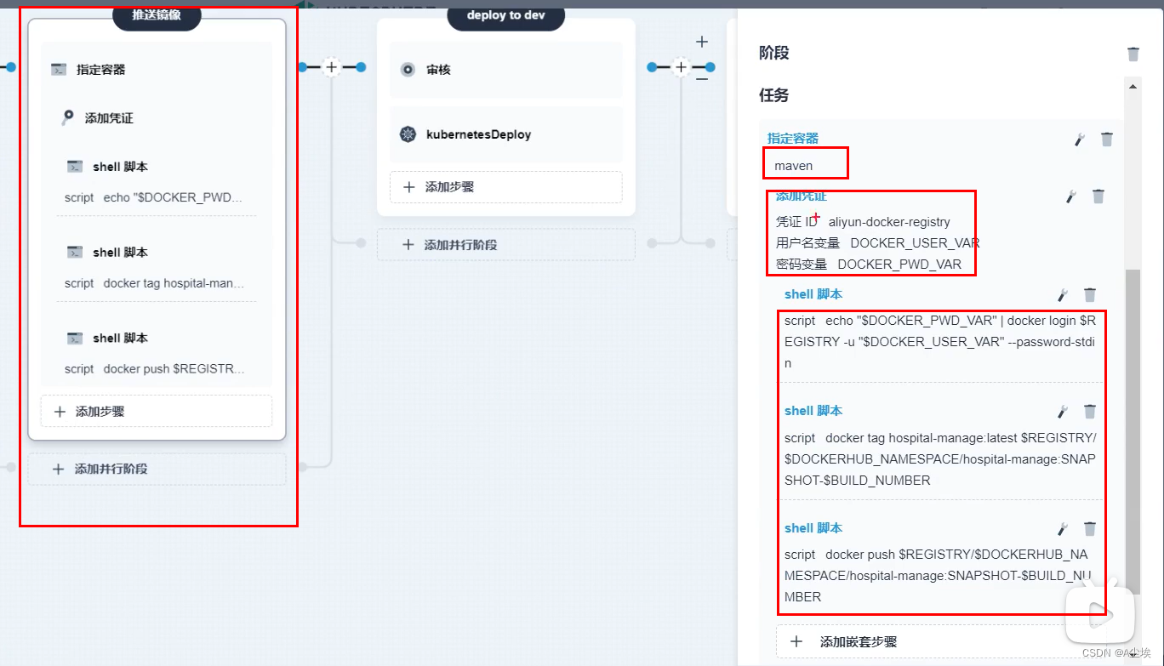Select 审核 step in deploy to dev
The width and height of the screenshot is (1164, 666).
click(x=506, y=70)
